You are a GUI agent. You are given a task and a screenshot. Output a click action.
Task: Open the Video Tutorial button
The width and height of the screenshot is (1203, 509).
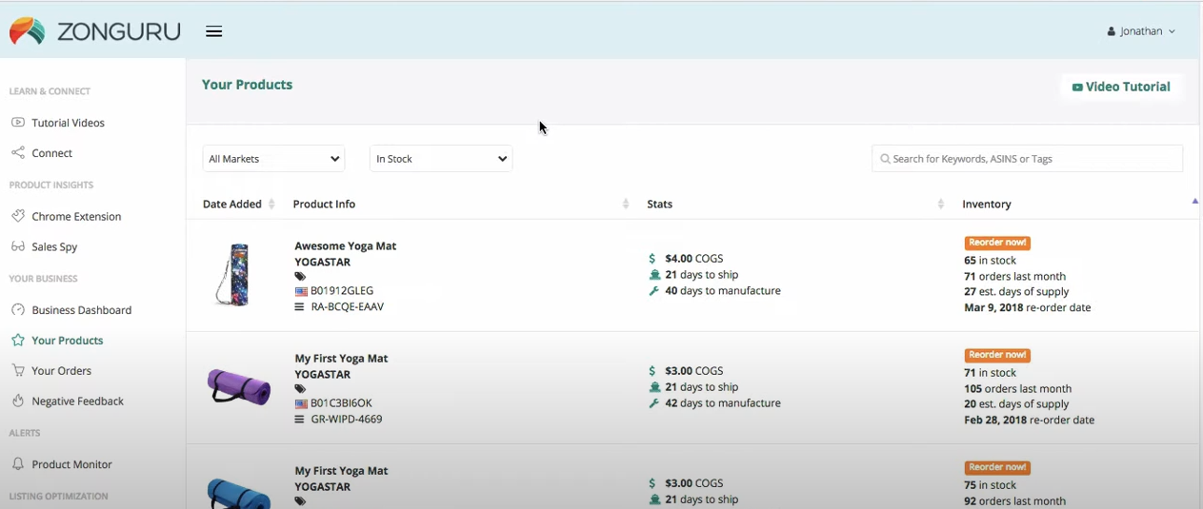pos(1121,87)
